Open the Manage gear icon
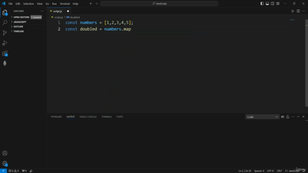Screen dimensions: 308x173 tap(5, 163)
